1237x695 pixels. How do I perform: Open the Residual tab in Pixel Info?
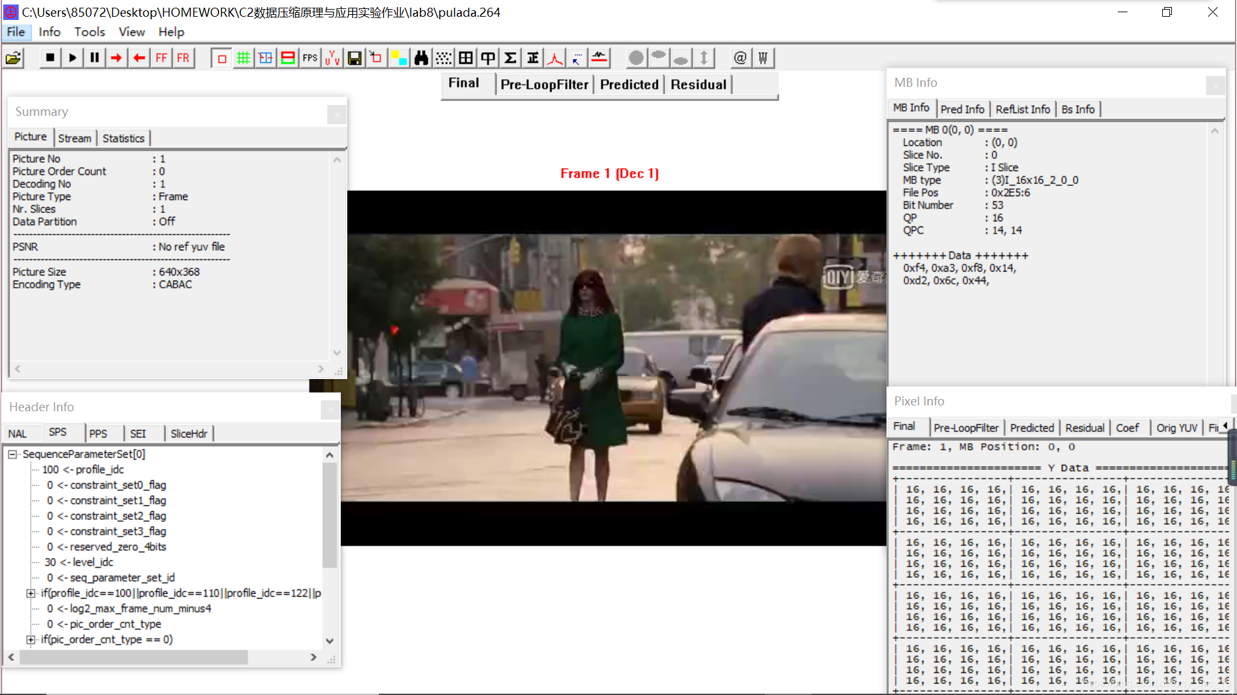click(x=1084, y=428)
